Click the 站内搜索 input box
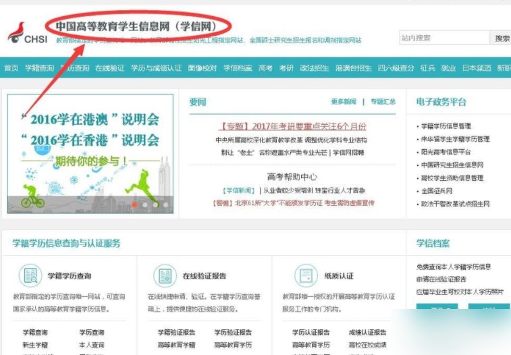The image size is (511, 355). point(445,38)
